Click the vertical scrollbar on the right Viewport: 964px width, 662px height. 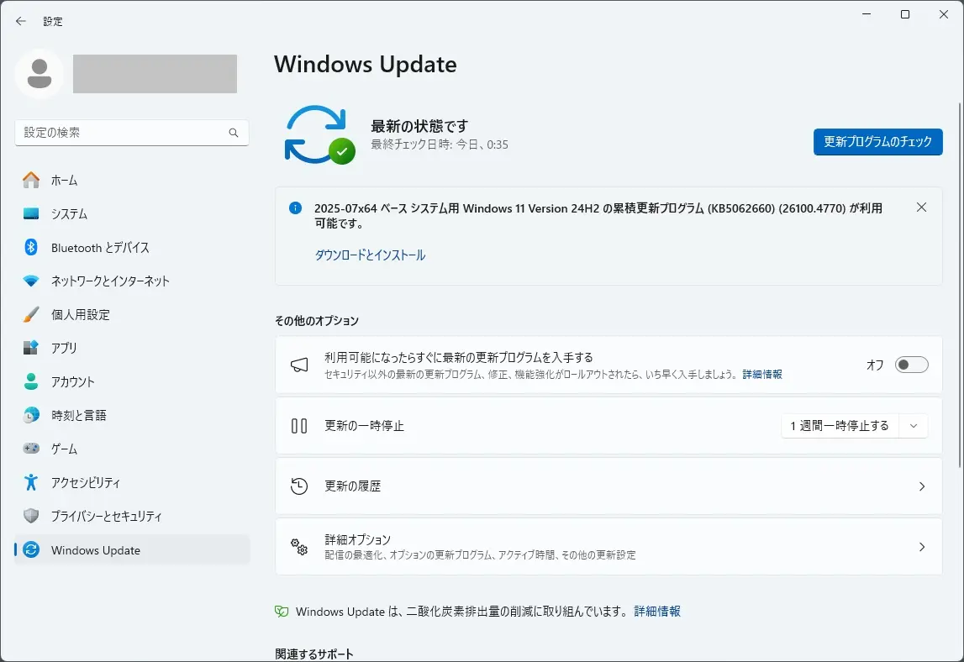click(x=960, y=286)
